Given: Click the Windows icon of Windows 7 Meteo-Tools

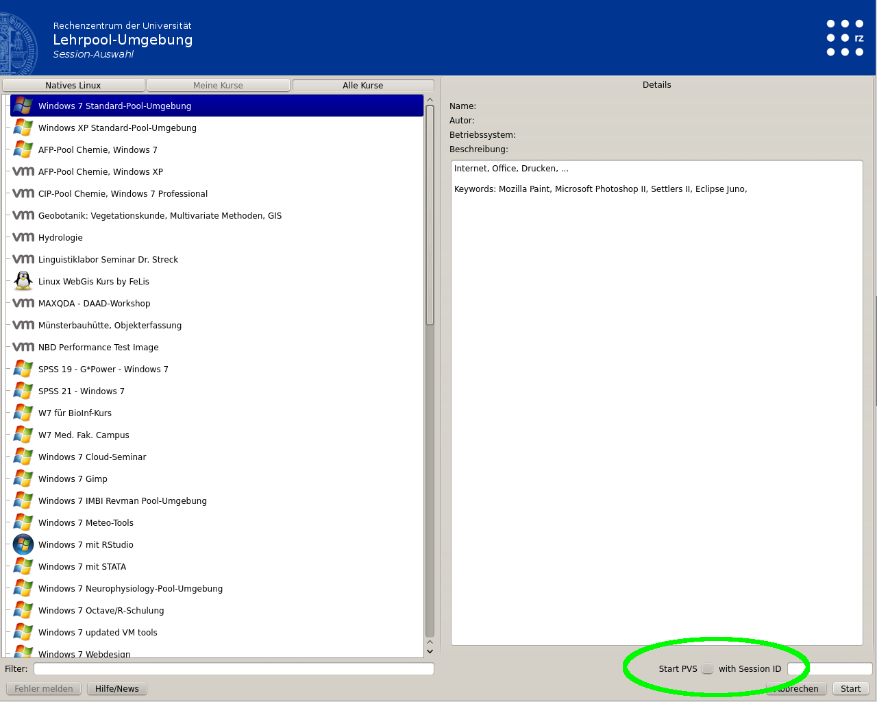Looking at the screenshot, I should tap(23, 522).
